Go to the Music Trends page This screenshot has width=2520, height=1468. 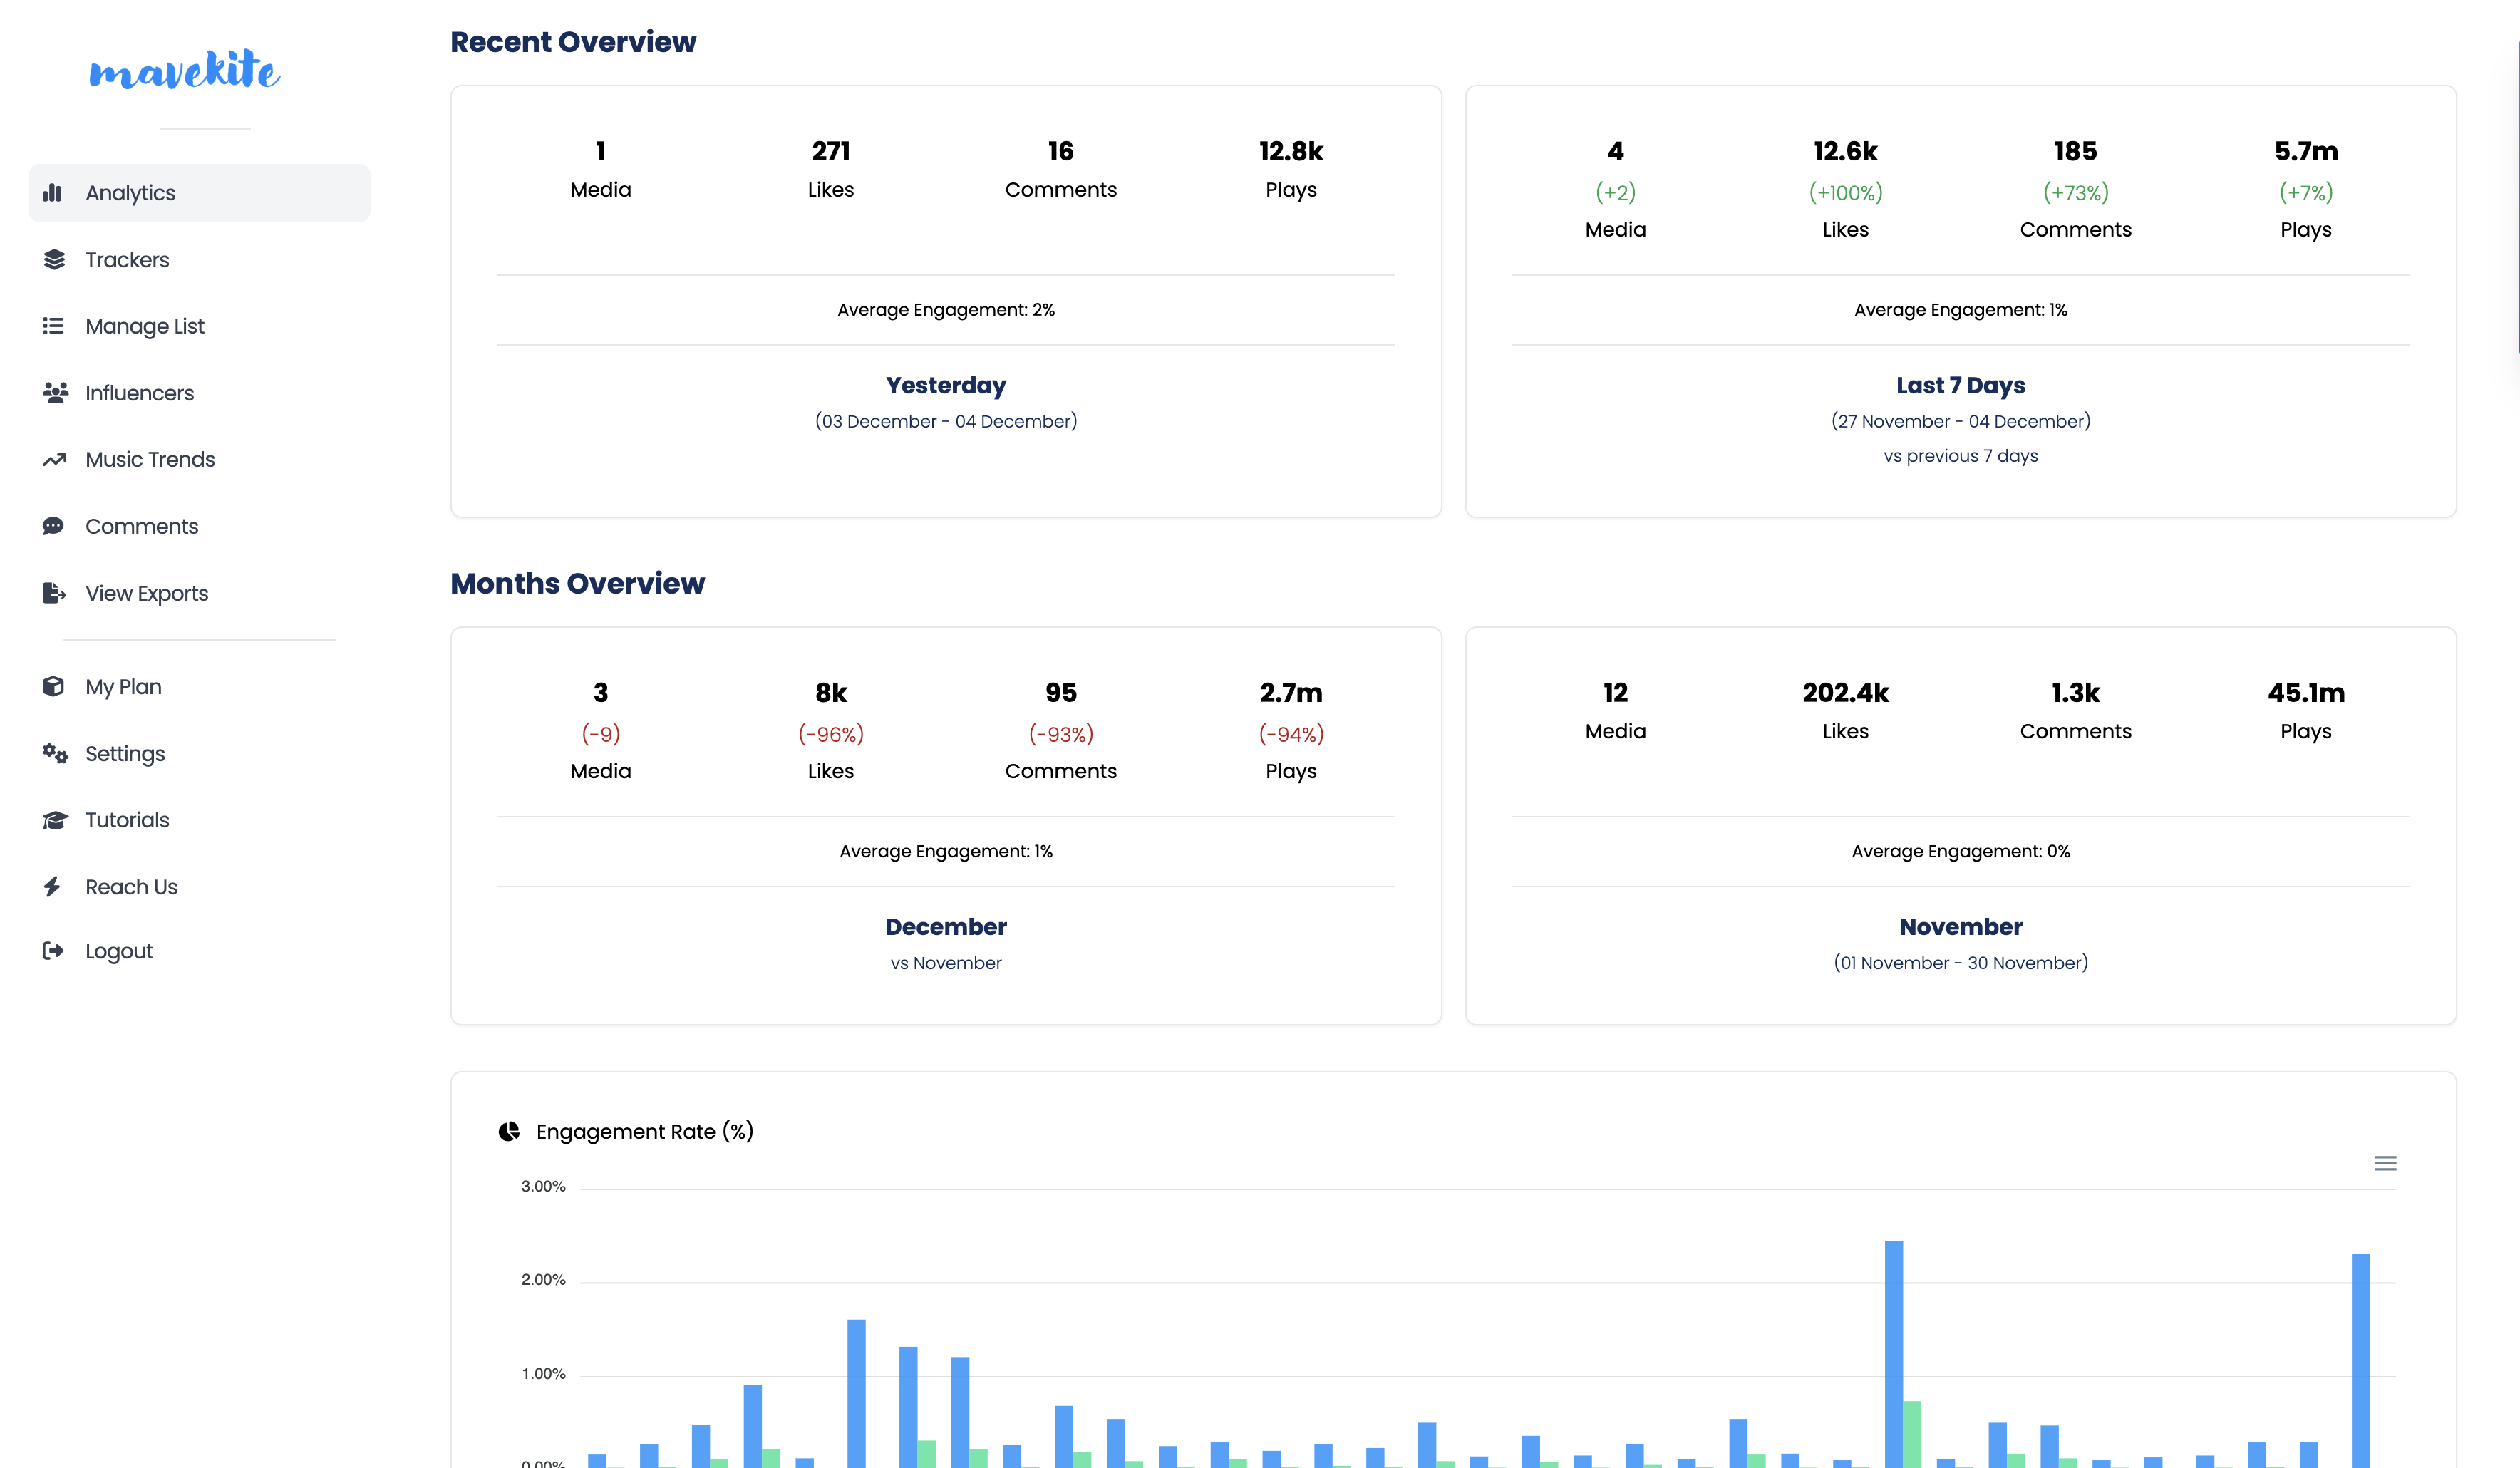pyautogui.click(x=150, y=460)
